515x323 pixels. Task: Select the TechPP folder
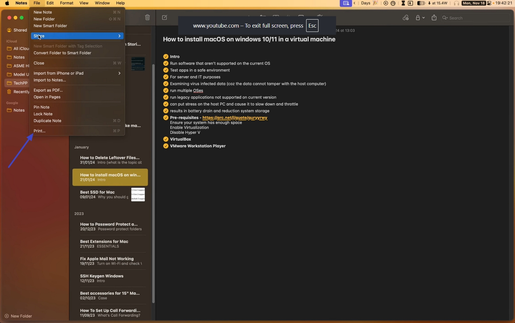tap(18, 83)
